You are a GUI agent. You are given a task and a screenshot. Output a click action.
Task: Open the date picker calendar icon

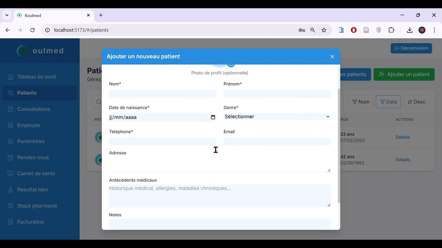[213, 117]
